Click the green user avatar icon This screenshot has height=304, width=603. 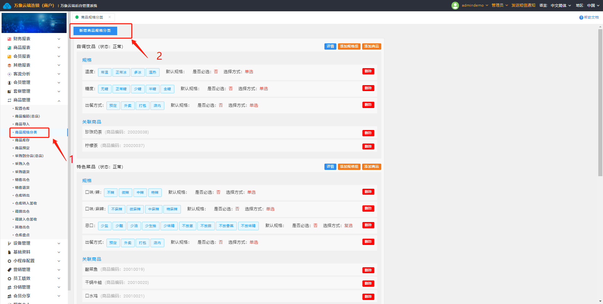(455, 5)
